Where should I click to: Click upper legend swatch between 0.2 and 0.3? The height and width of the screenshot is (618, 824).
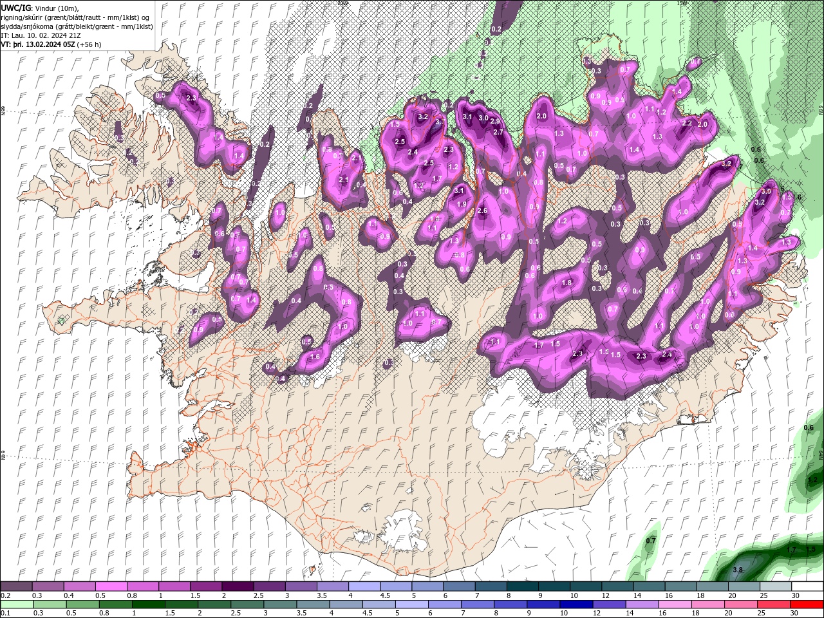tap(16, 586)
